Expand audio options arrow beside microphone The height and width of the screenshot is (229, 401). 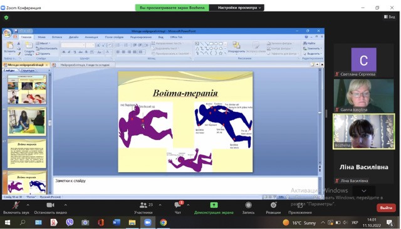click(x=28, y=205)
